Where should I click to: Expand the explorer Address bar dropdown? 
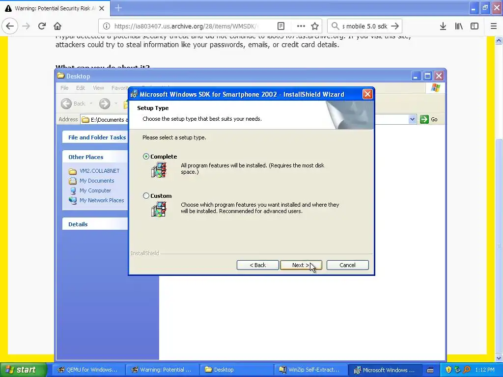[x=412, y=119]
